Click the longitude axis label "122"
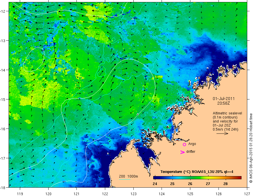Image resolution: width=253 pixels, height=196 pixels. point(105,194)
